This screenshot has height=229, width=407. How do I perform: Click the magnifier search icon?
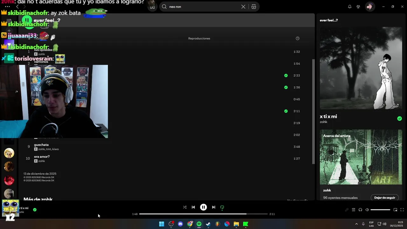(x=164, y=7)
